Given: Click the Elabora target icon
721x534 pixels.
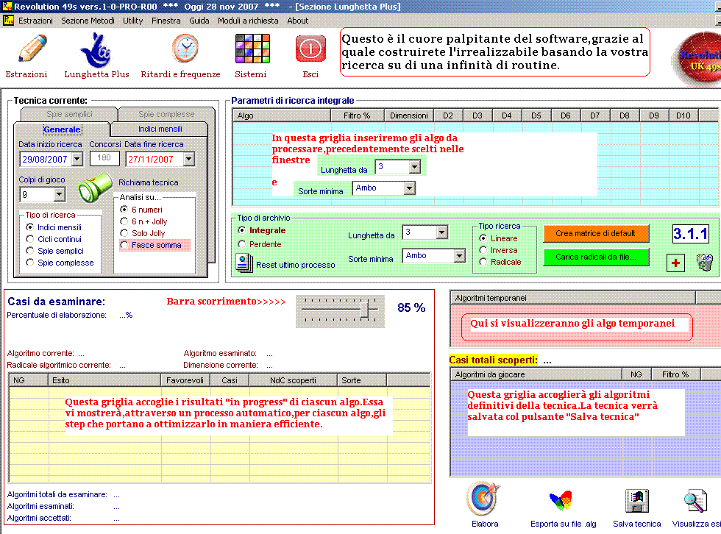Looking at the screenshot, I should (483, 499).
